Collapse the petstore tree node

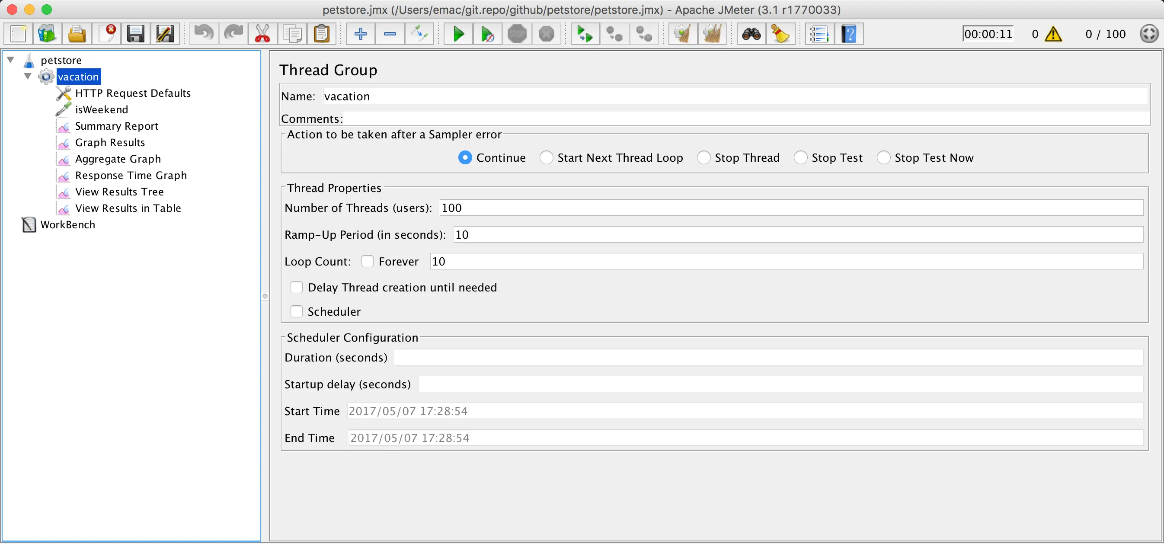(x=11, y=60)
